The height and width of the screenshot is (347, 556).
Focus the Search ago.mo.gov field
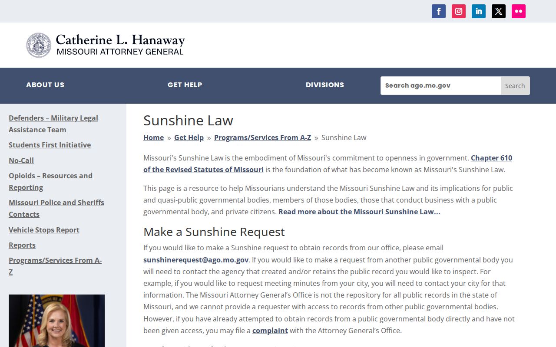[x=440, y=85]
